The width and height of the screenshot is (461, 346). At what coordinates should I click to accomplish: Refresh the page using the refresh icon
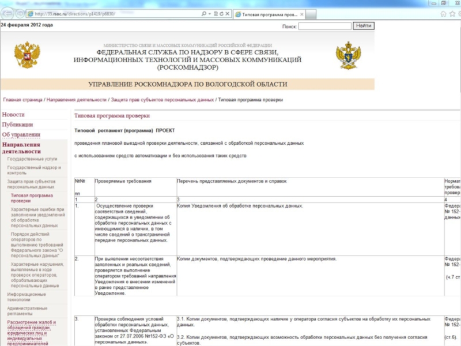tap(221, 14)
